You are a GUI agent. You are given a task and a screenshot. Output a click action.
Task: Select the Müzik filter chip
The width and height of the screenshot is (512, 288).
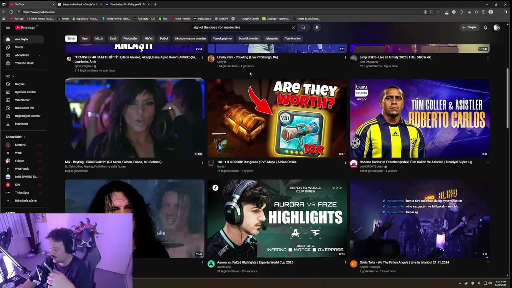tap(99, 38)
